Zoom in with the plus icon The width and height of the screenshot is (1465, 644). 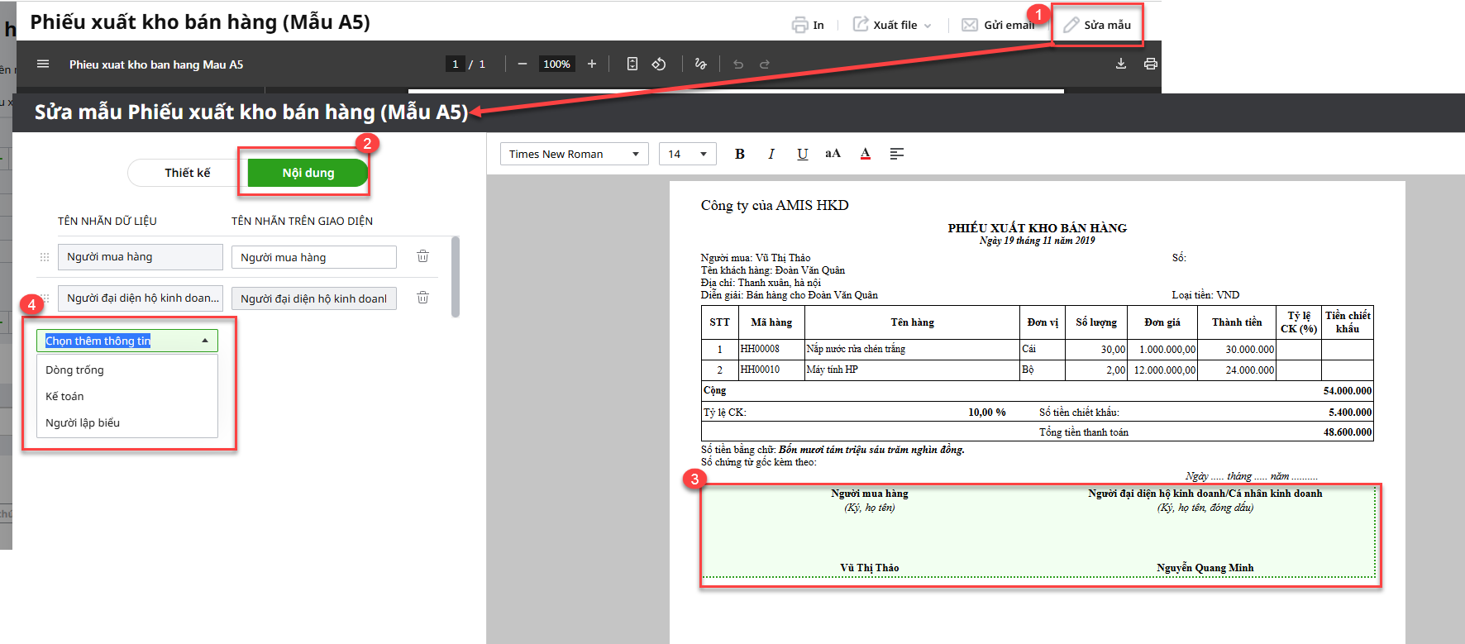(592, 64)
